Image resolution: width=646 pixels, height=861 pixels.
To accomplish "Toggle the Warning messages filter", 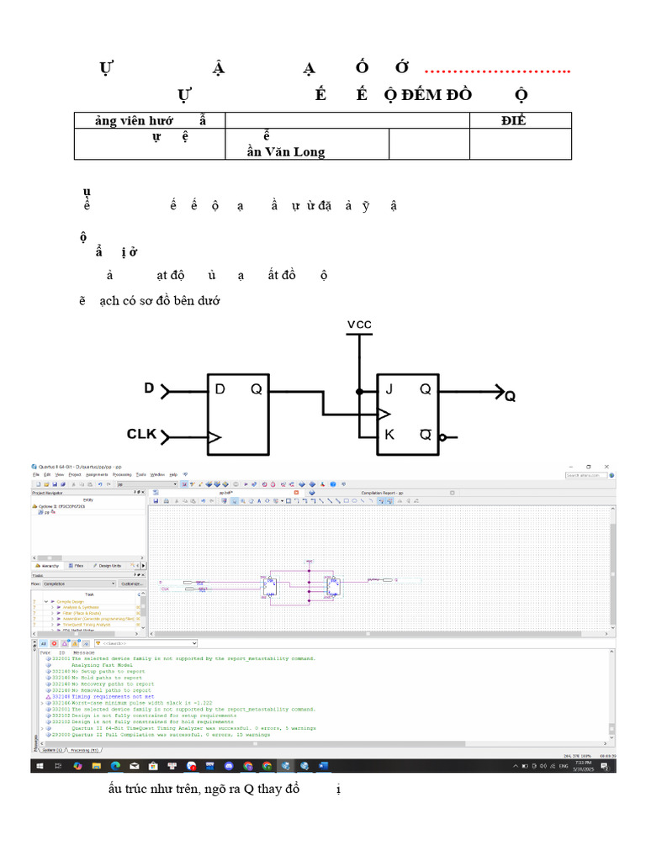I will point(75,643).
